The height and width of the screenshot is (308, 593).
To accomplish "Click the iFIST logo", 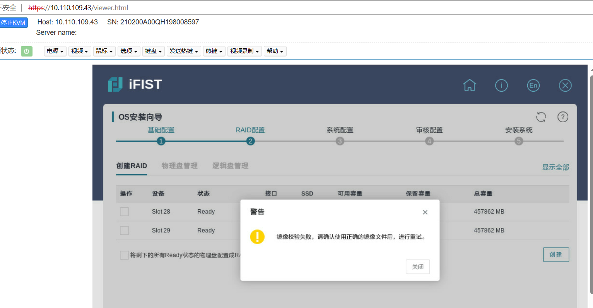I will click(135, 84).
